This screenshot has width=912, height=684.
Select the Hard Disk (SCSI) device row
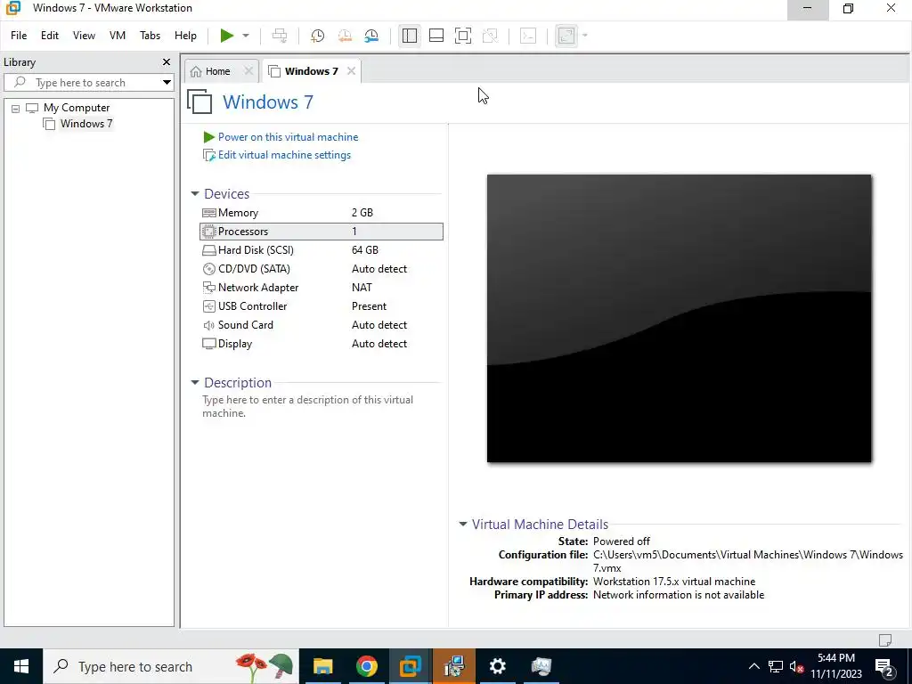click(x=321, y=250)
